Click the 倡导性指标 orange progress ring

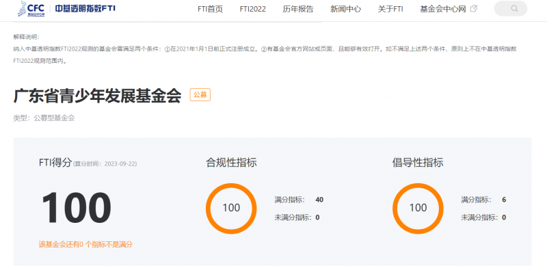418,209
